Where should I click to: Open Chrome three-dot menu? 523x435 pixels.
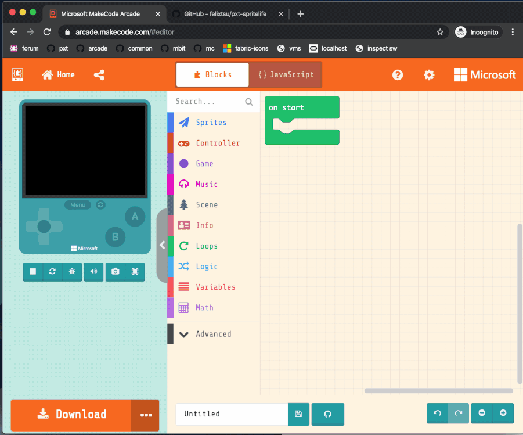pyautogui.click(x=513, y=32)
